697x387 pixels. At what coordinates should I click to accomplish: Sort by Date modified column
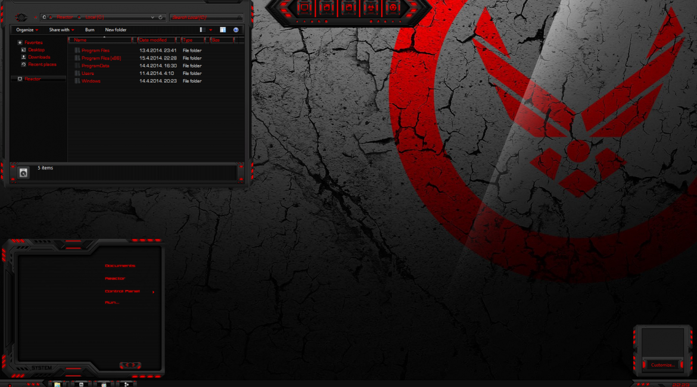coord(157,40)
